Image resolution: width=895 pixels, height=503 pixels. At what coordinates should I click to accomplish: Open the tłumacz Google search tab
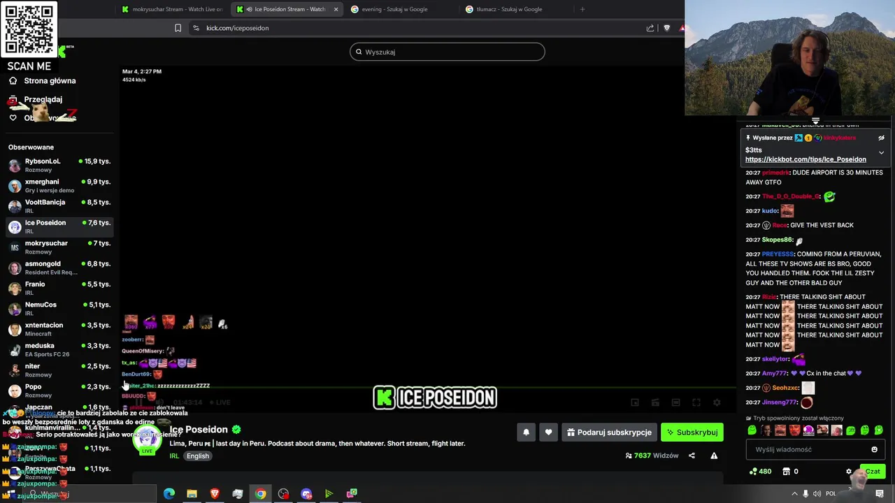point(514,9)
